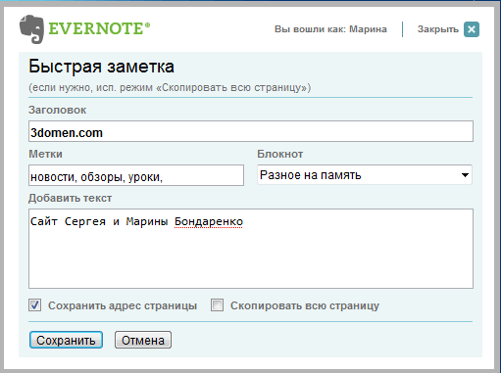Click the Добавить текст label
The width and height of the screenshot is (501, 373).
click(70, 198)
